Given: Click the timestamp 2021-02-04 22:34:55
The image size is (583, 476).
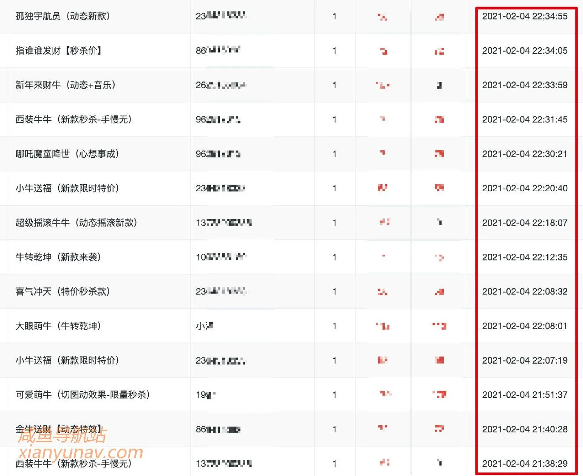Looking at the screenshot, I should pos(525,16).
